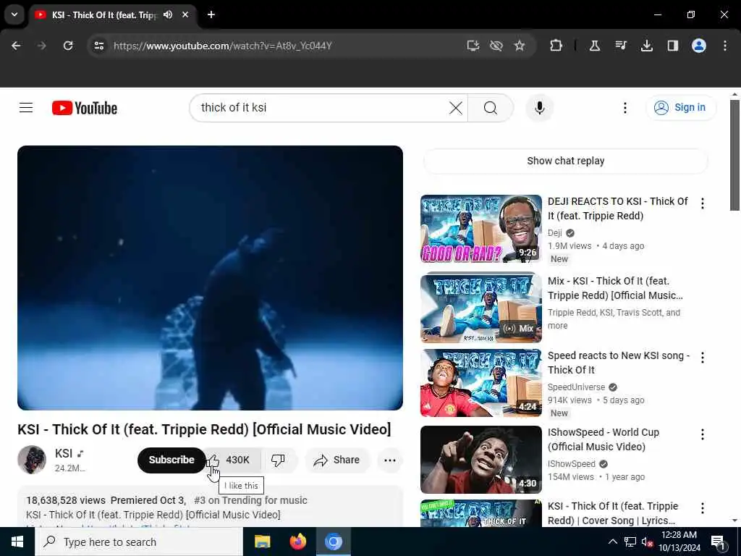Viewport: 741px width, 556px height.
Task: Focus the YouTube search input field
Action: [321, 108]
